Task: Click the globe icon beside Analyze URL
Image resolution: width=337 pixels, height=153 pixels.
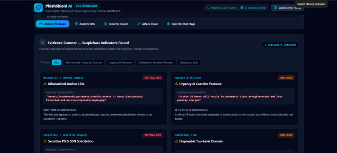Action: (76, 24)
